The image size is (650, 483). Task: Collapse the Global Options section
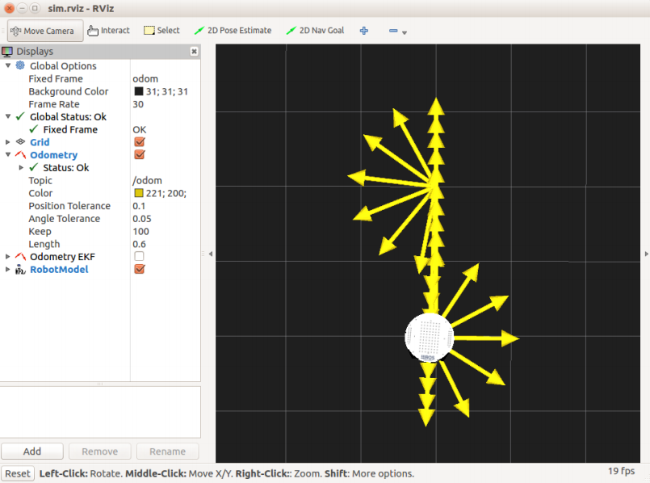pyautogui.click(x=8, y=65)
